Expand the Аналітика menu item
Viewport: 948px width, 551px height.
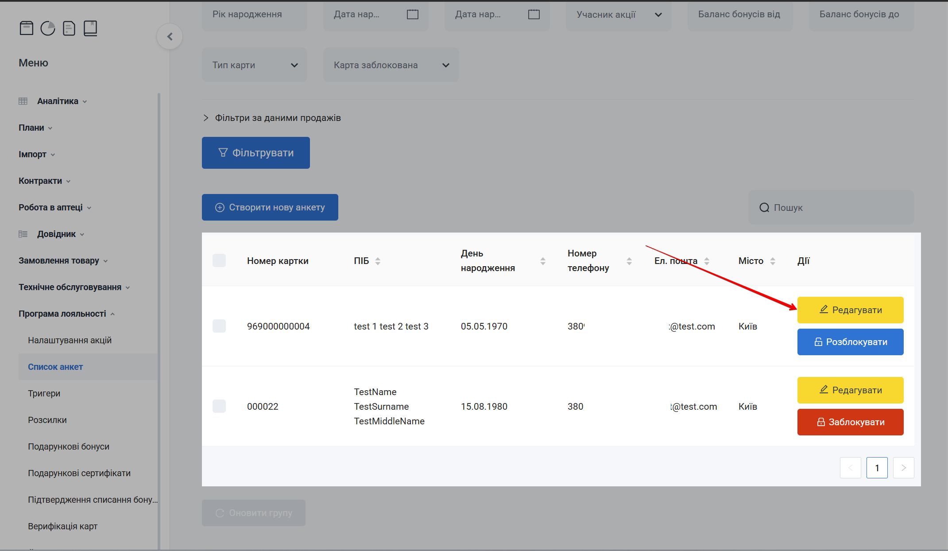coord(58,101)
